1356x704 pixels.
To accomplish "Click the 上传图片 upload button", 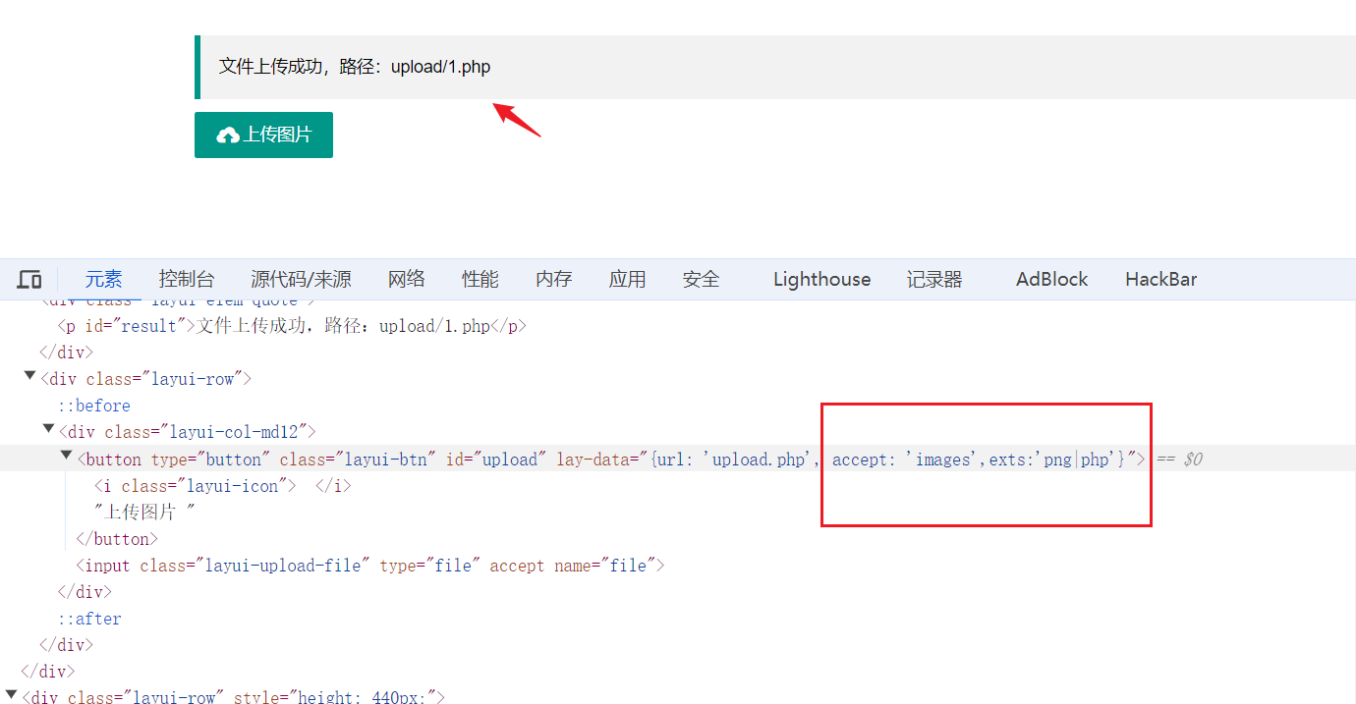I will [x=263, y=135].
